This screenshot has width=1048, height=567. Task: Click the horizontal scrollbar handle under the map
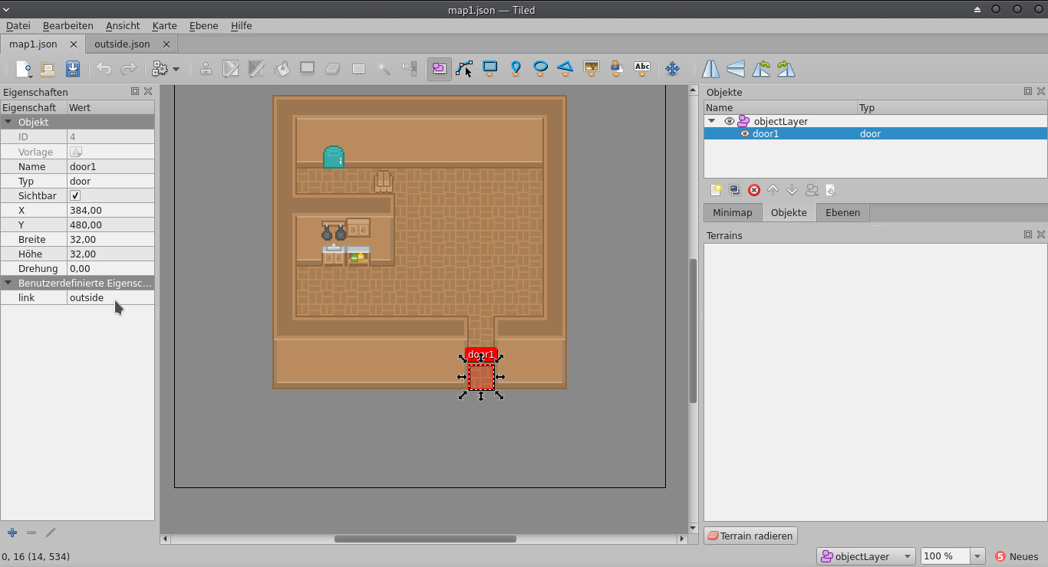(425, 539)
